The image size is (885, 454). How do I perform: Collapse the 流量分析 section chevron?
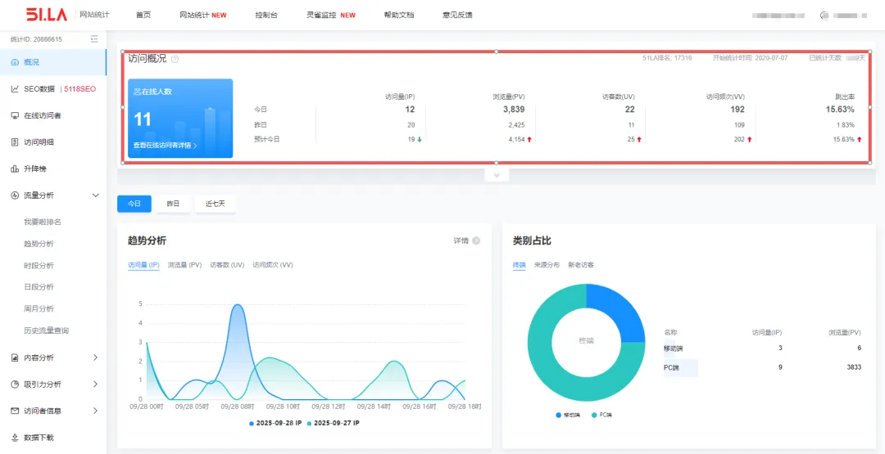coord(95,196)
